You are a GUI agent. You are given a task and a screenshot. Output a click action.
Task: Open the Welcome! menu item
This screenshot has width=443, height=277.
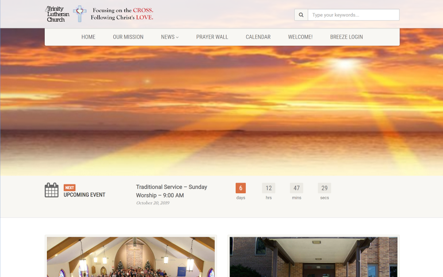click(300, 37)
